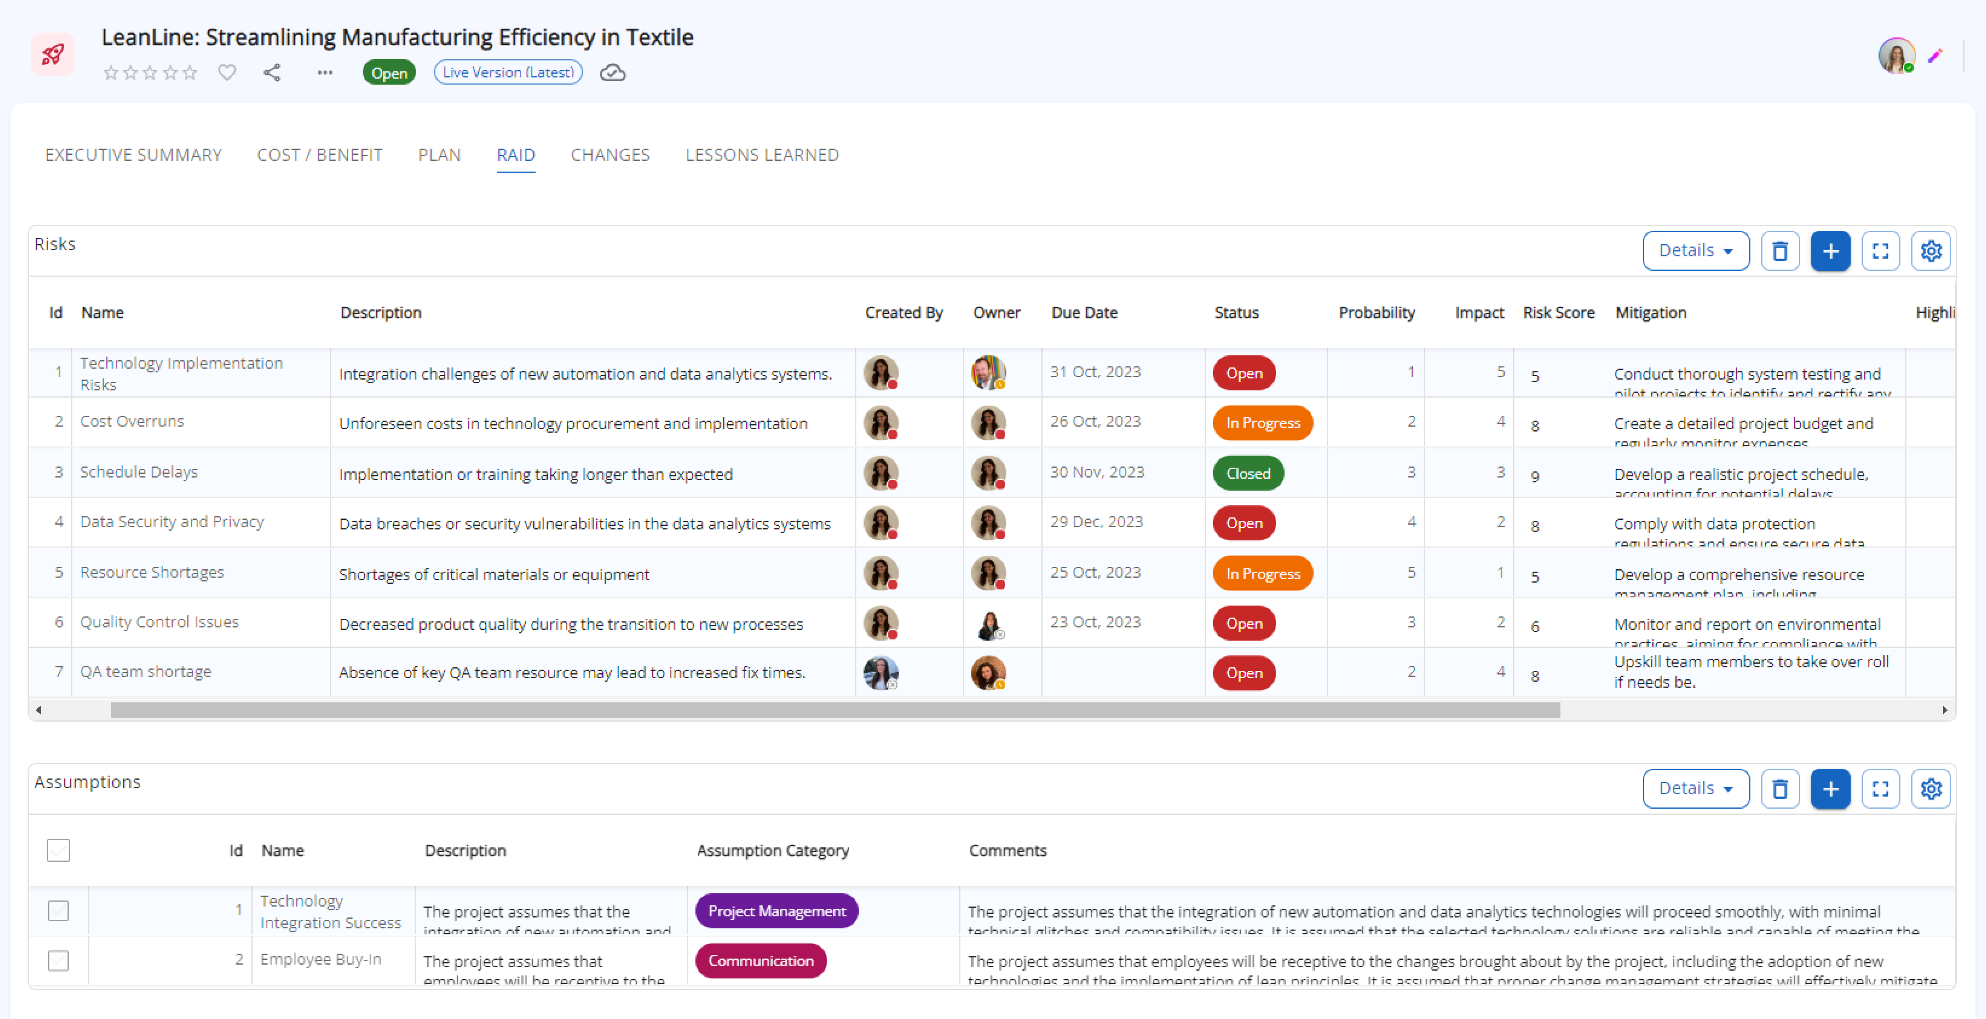Viewport: 1986px width, 1019px height.
Task: Open Closed status for Schedule Delays
Action: click(1248, 473)
